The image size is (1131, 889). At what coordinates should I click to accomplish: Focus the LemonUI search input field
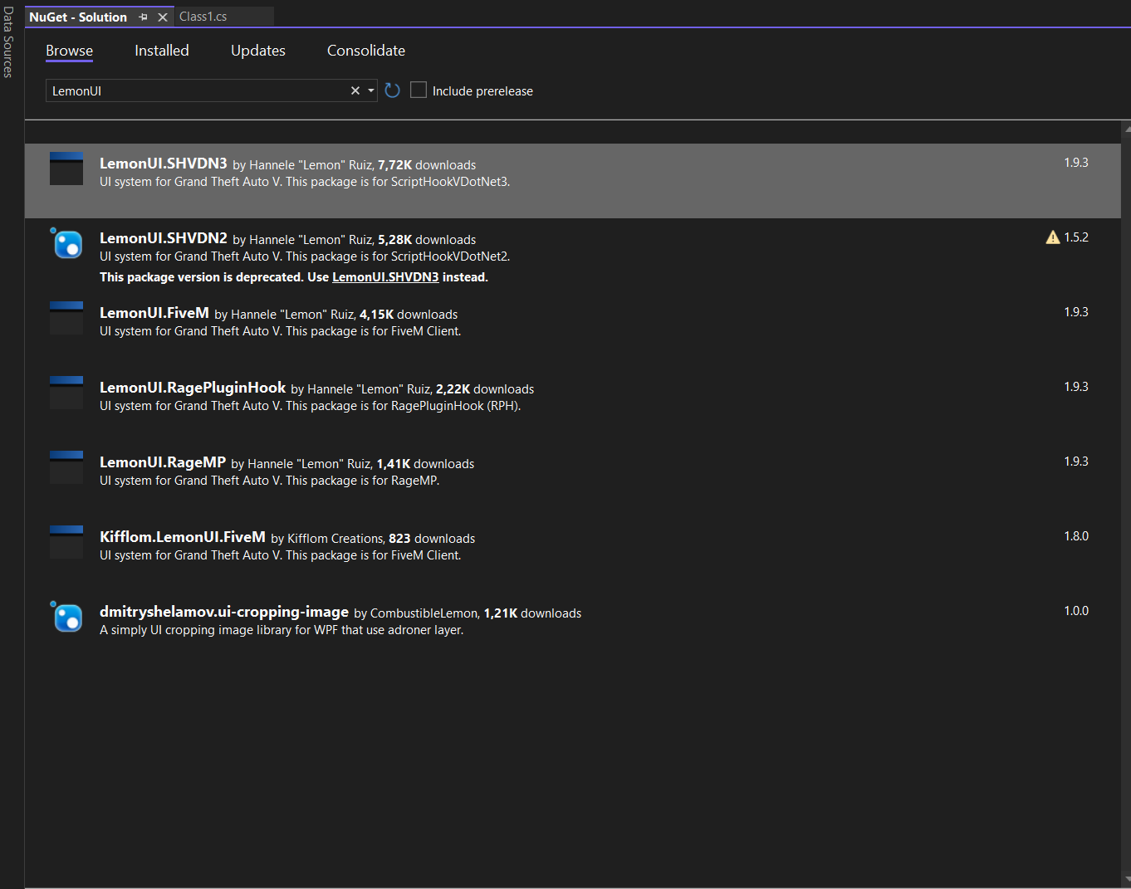click(198, 90)
